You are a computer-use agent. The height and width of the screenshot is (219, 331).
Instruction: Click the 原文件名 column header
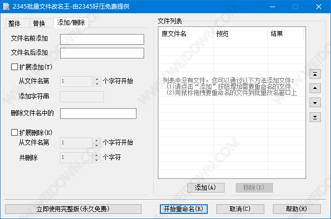pyautogui.click(x=186, y=34)
